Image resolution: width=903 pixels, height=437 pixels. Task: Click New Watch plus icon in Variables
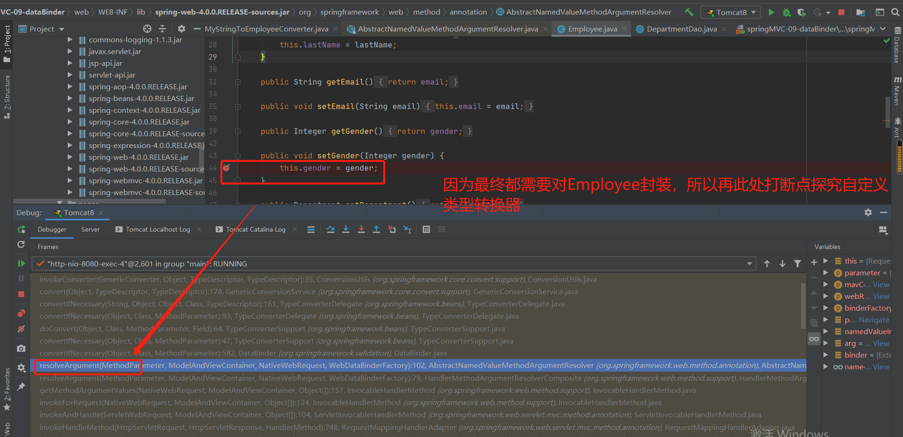click(x=814, y=262)
